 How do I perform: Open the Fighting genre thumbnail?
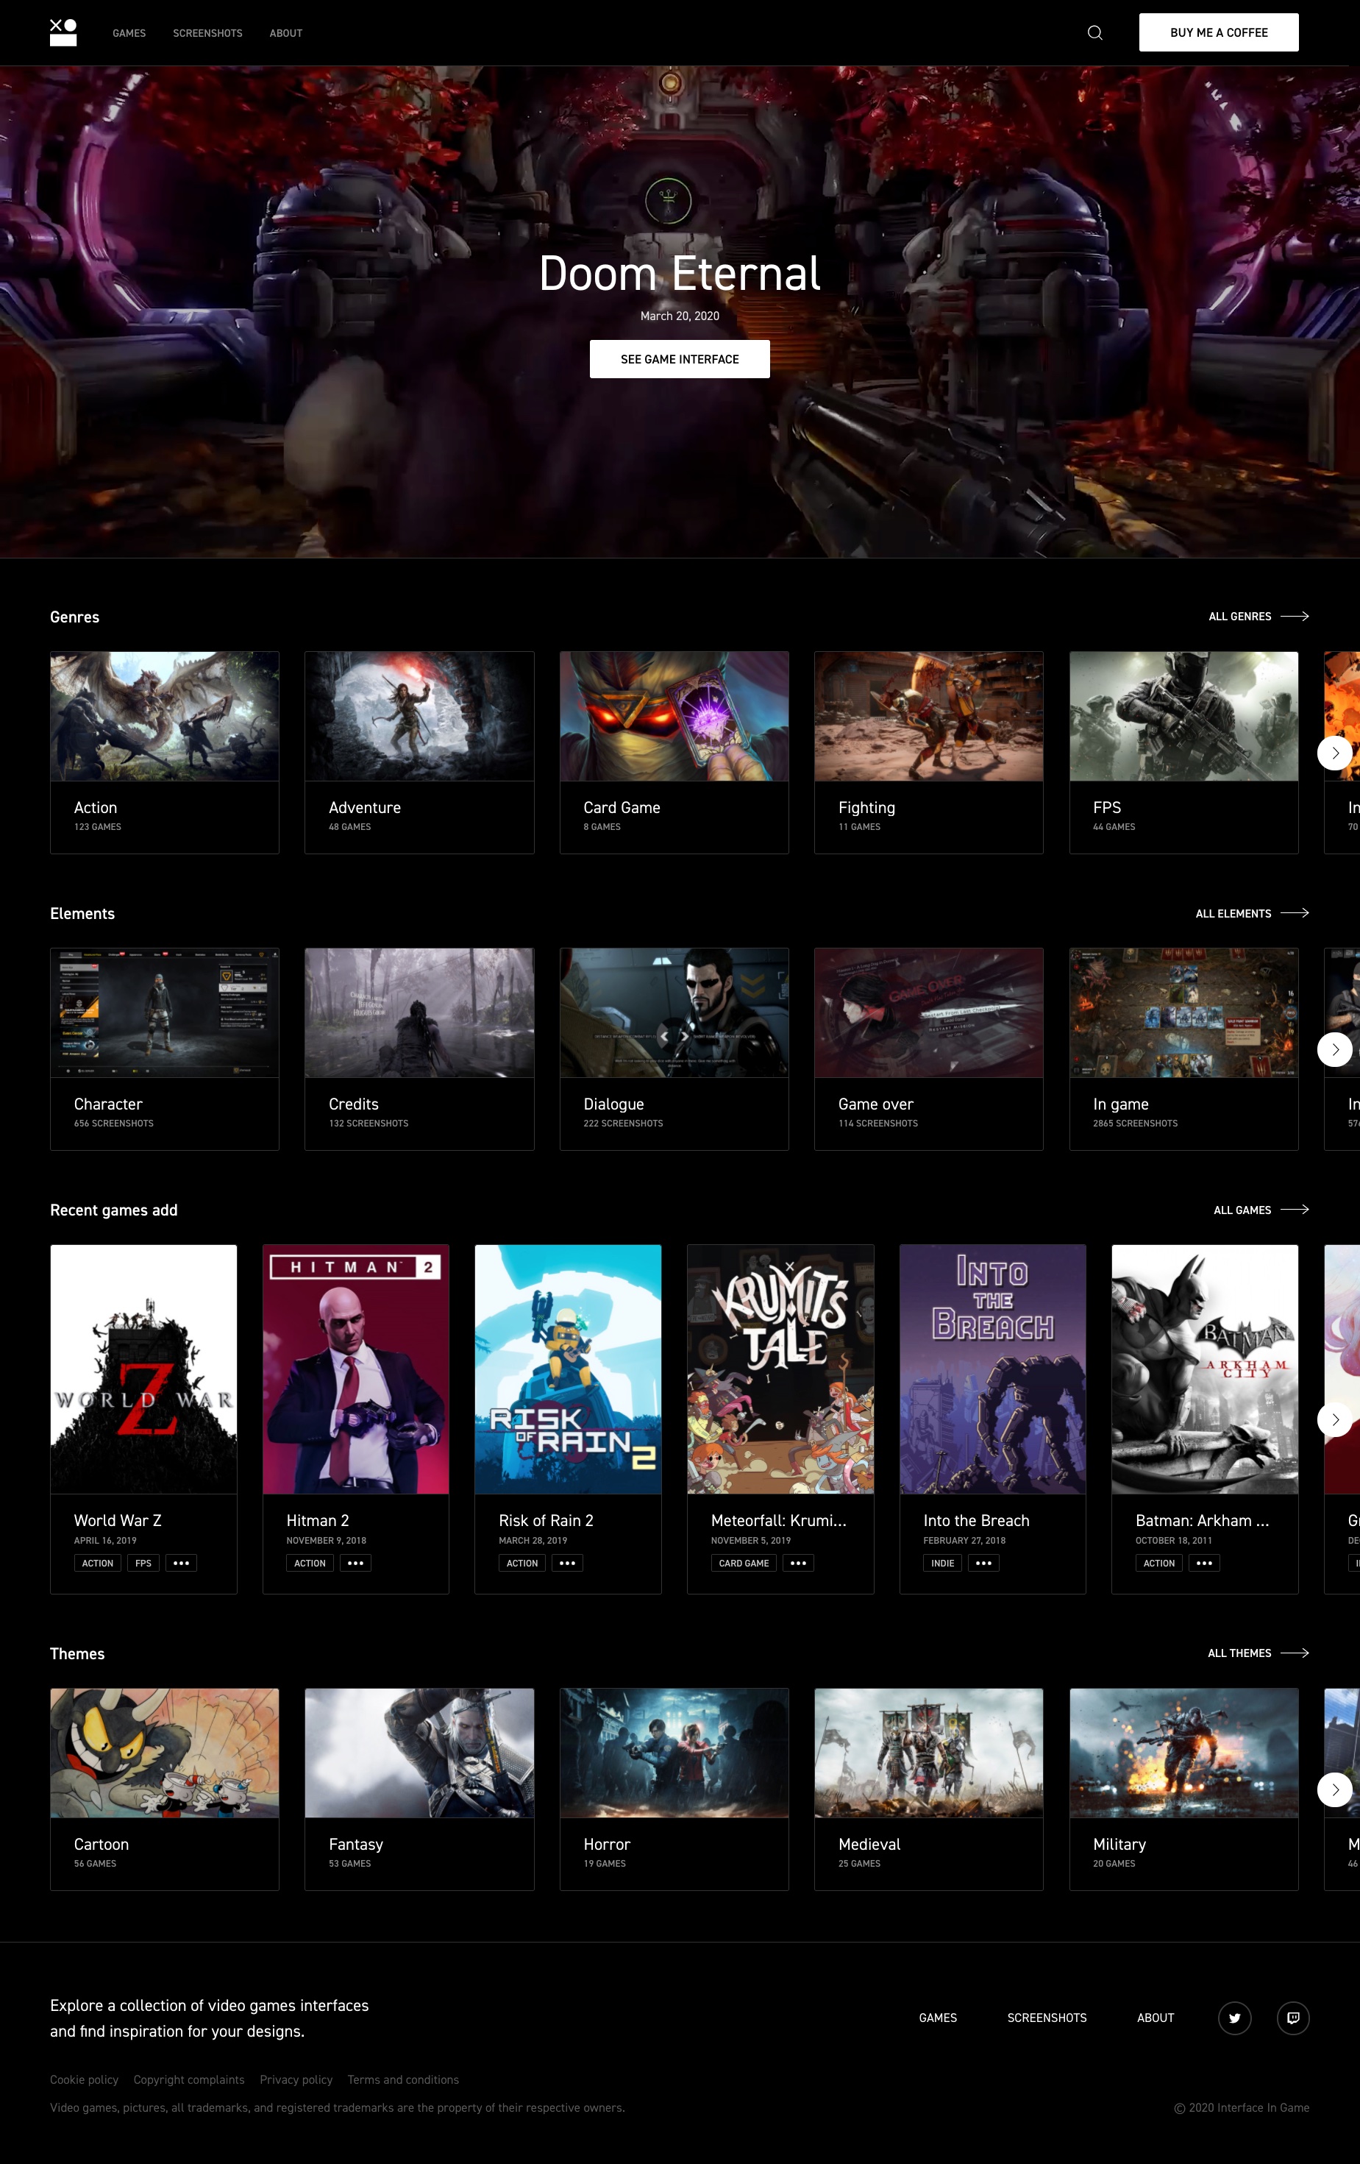click(x=929, y=716)
